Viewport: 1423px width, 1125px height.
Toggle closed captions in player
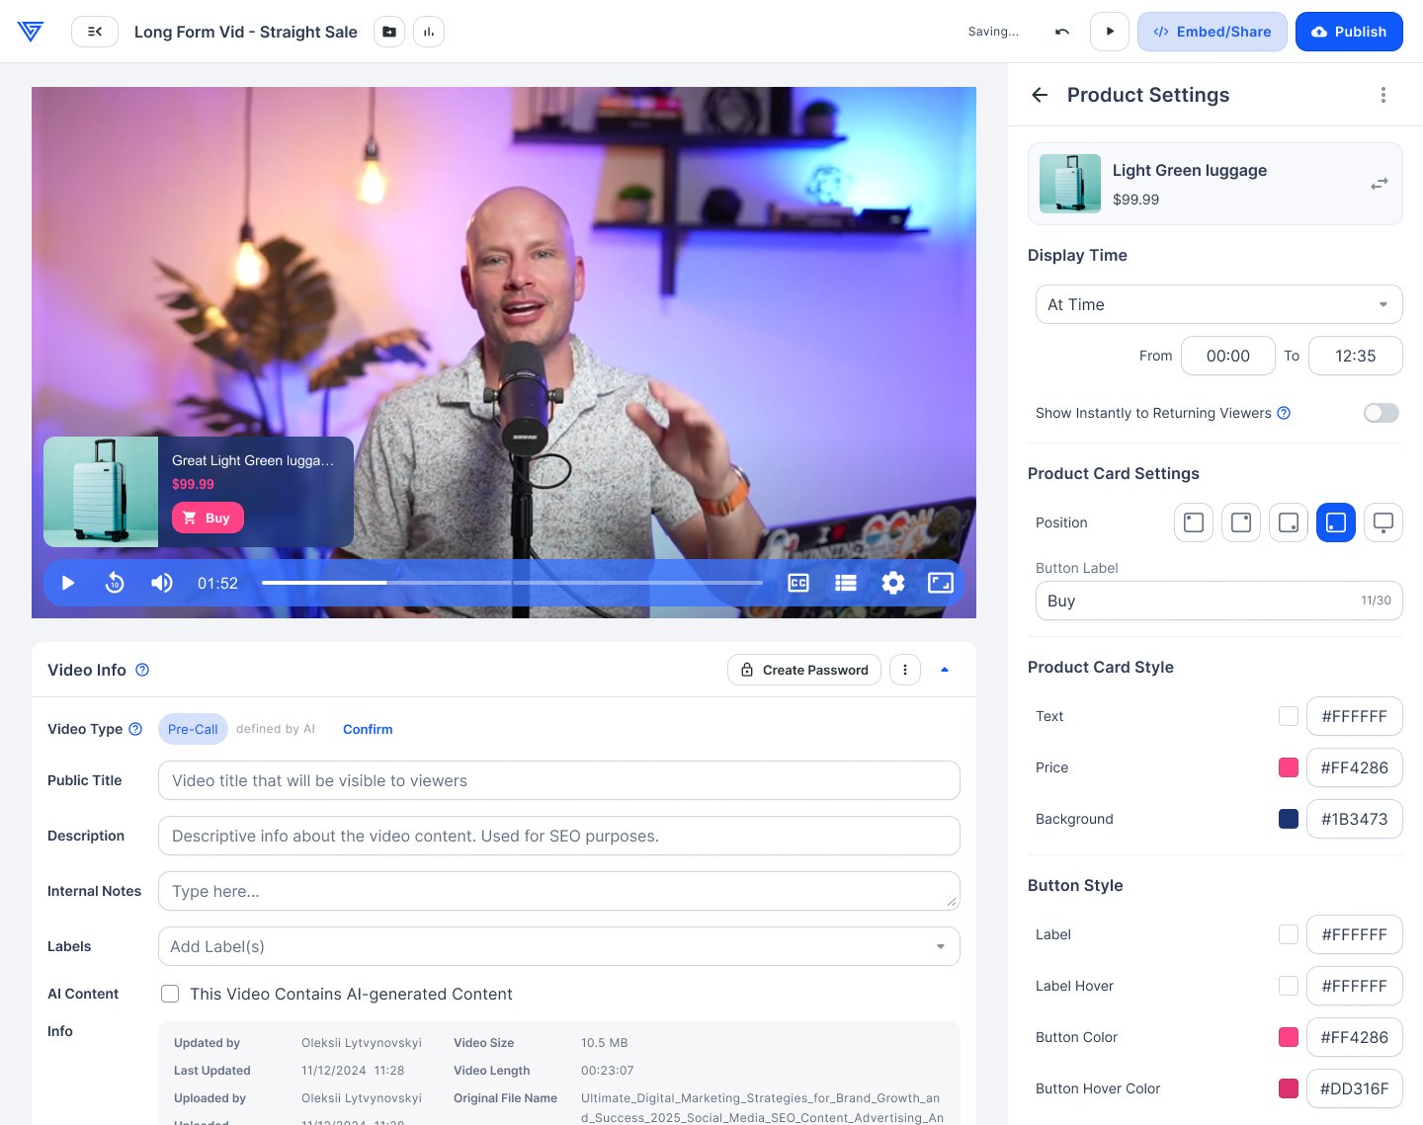[x=798, y=583]
